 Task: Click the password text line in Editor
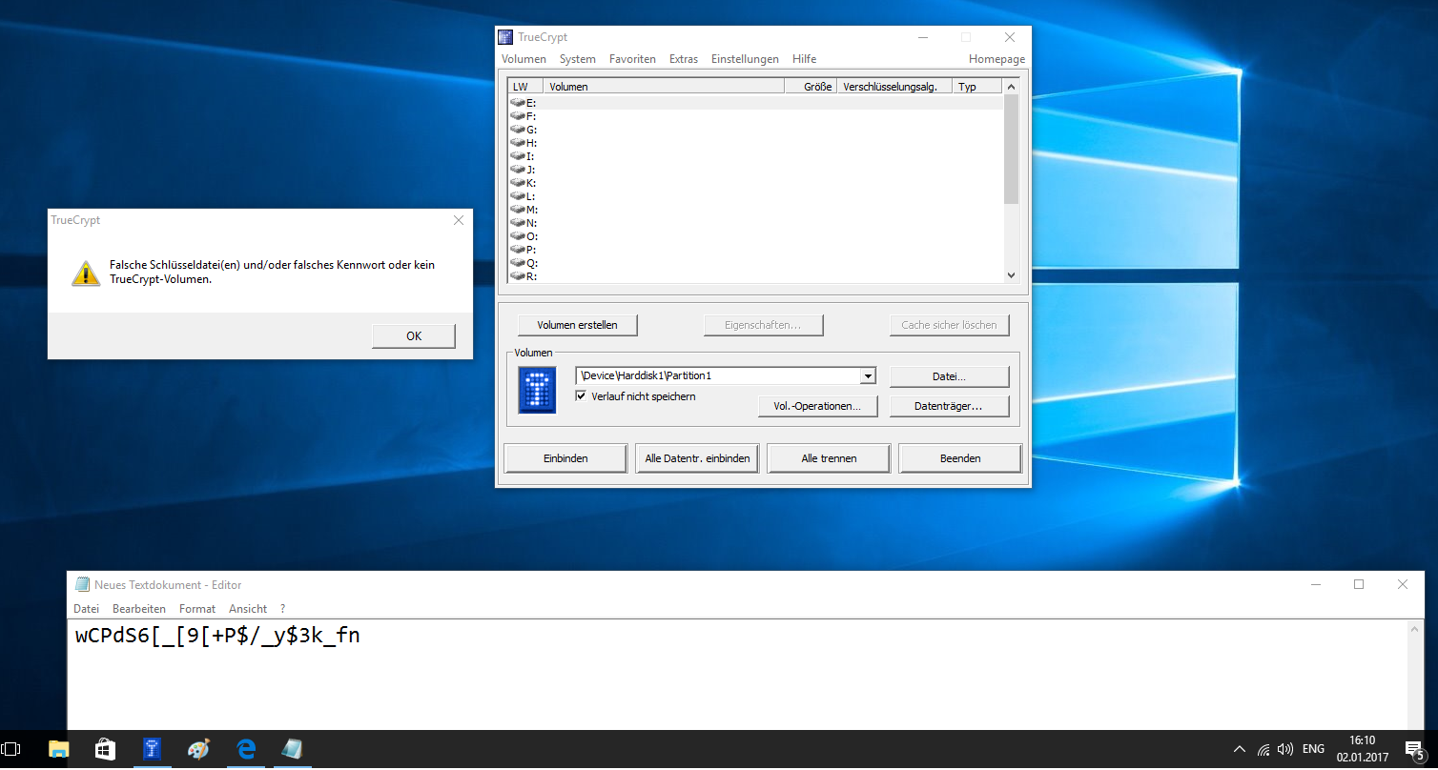(217, 635)
